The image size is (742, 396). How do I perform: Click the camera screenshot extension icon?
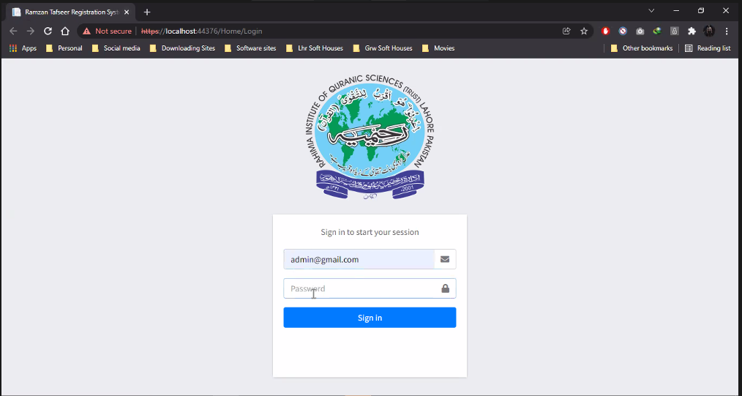click(x=640, y=31)
